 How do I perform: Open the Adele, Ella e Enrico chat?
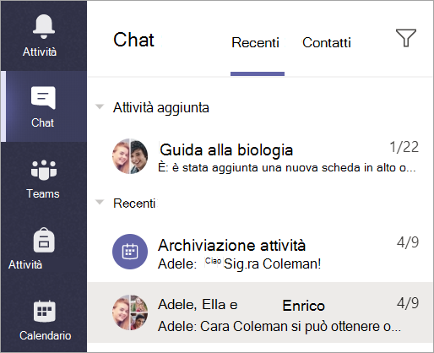click(x=260, y=312)
